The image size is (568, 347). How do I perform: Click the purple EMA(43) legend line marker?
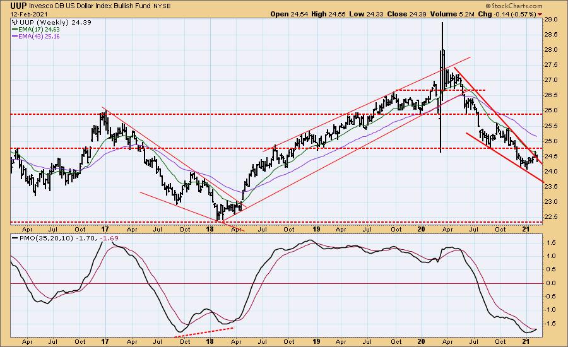pos(15,37)
